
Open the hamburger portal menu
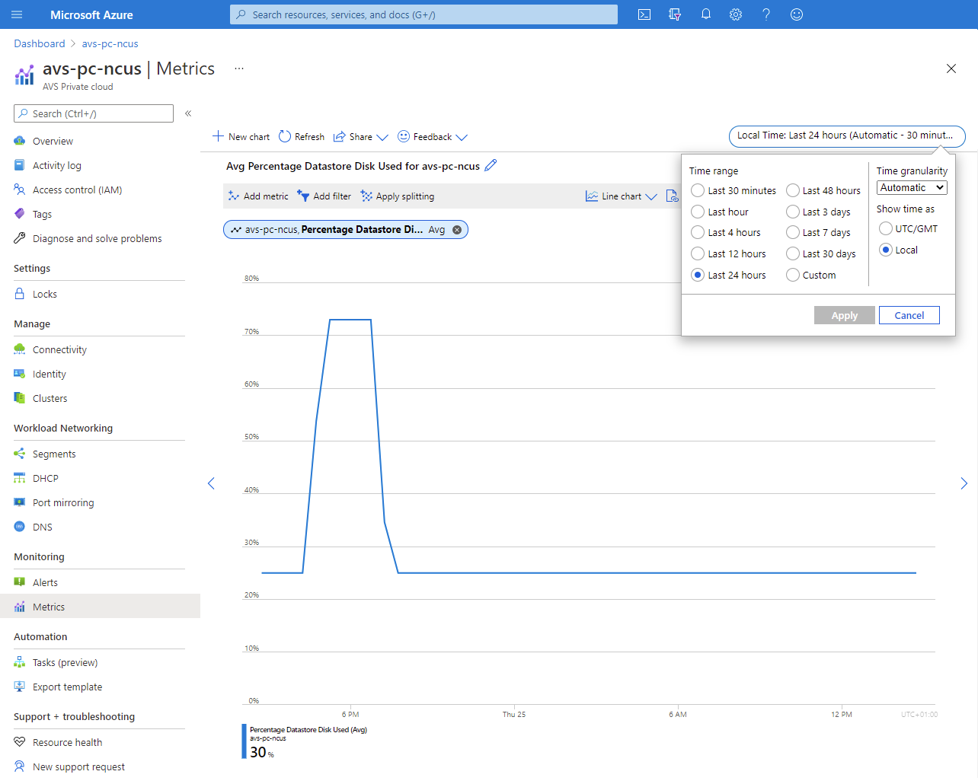tap(17, 14)
